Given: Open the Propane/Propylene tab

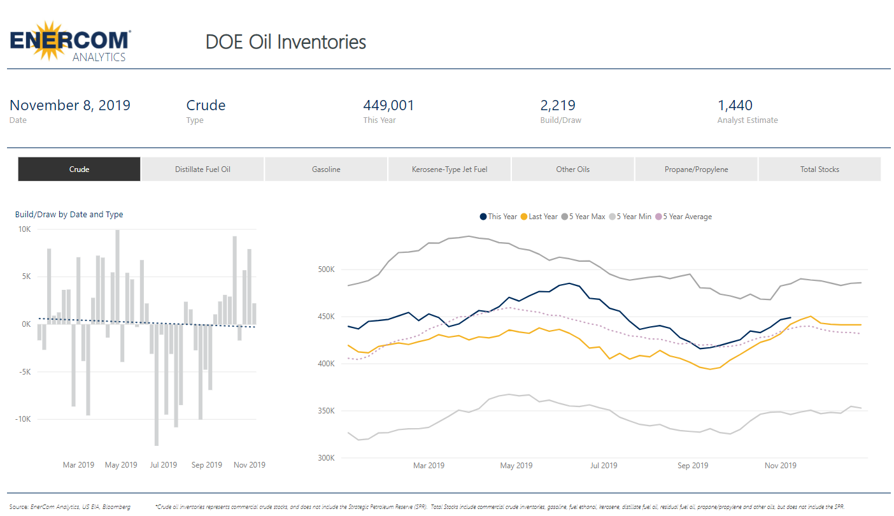Looking at the screenshot, I should click(696, 169).
